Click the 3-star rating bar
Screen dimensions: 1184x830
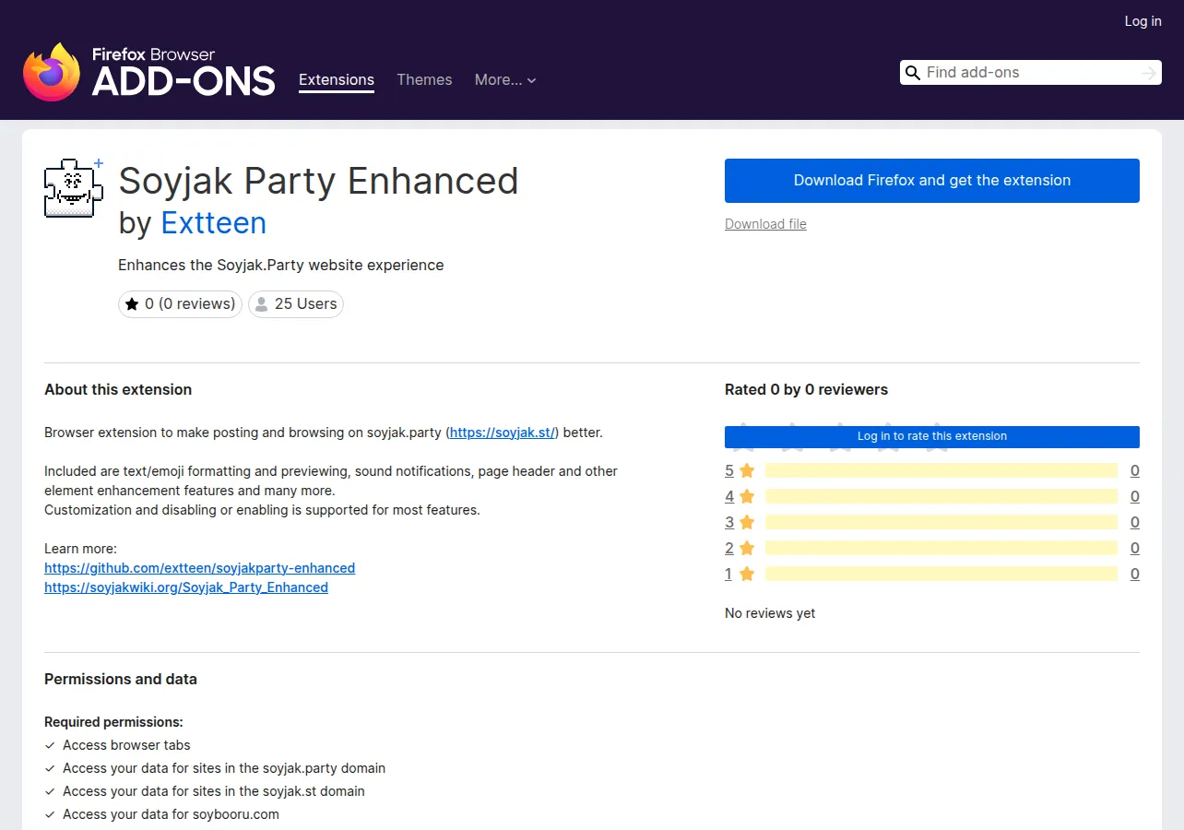pyautogui.click(x=941, y=522)
